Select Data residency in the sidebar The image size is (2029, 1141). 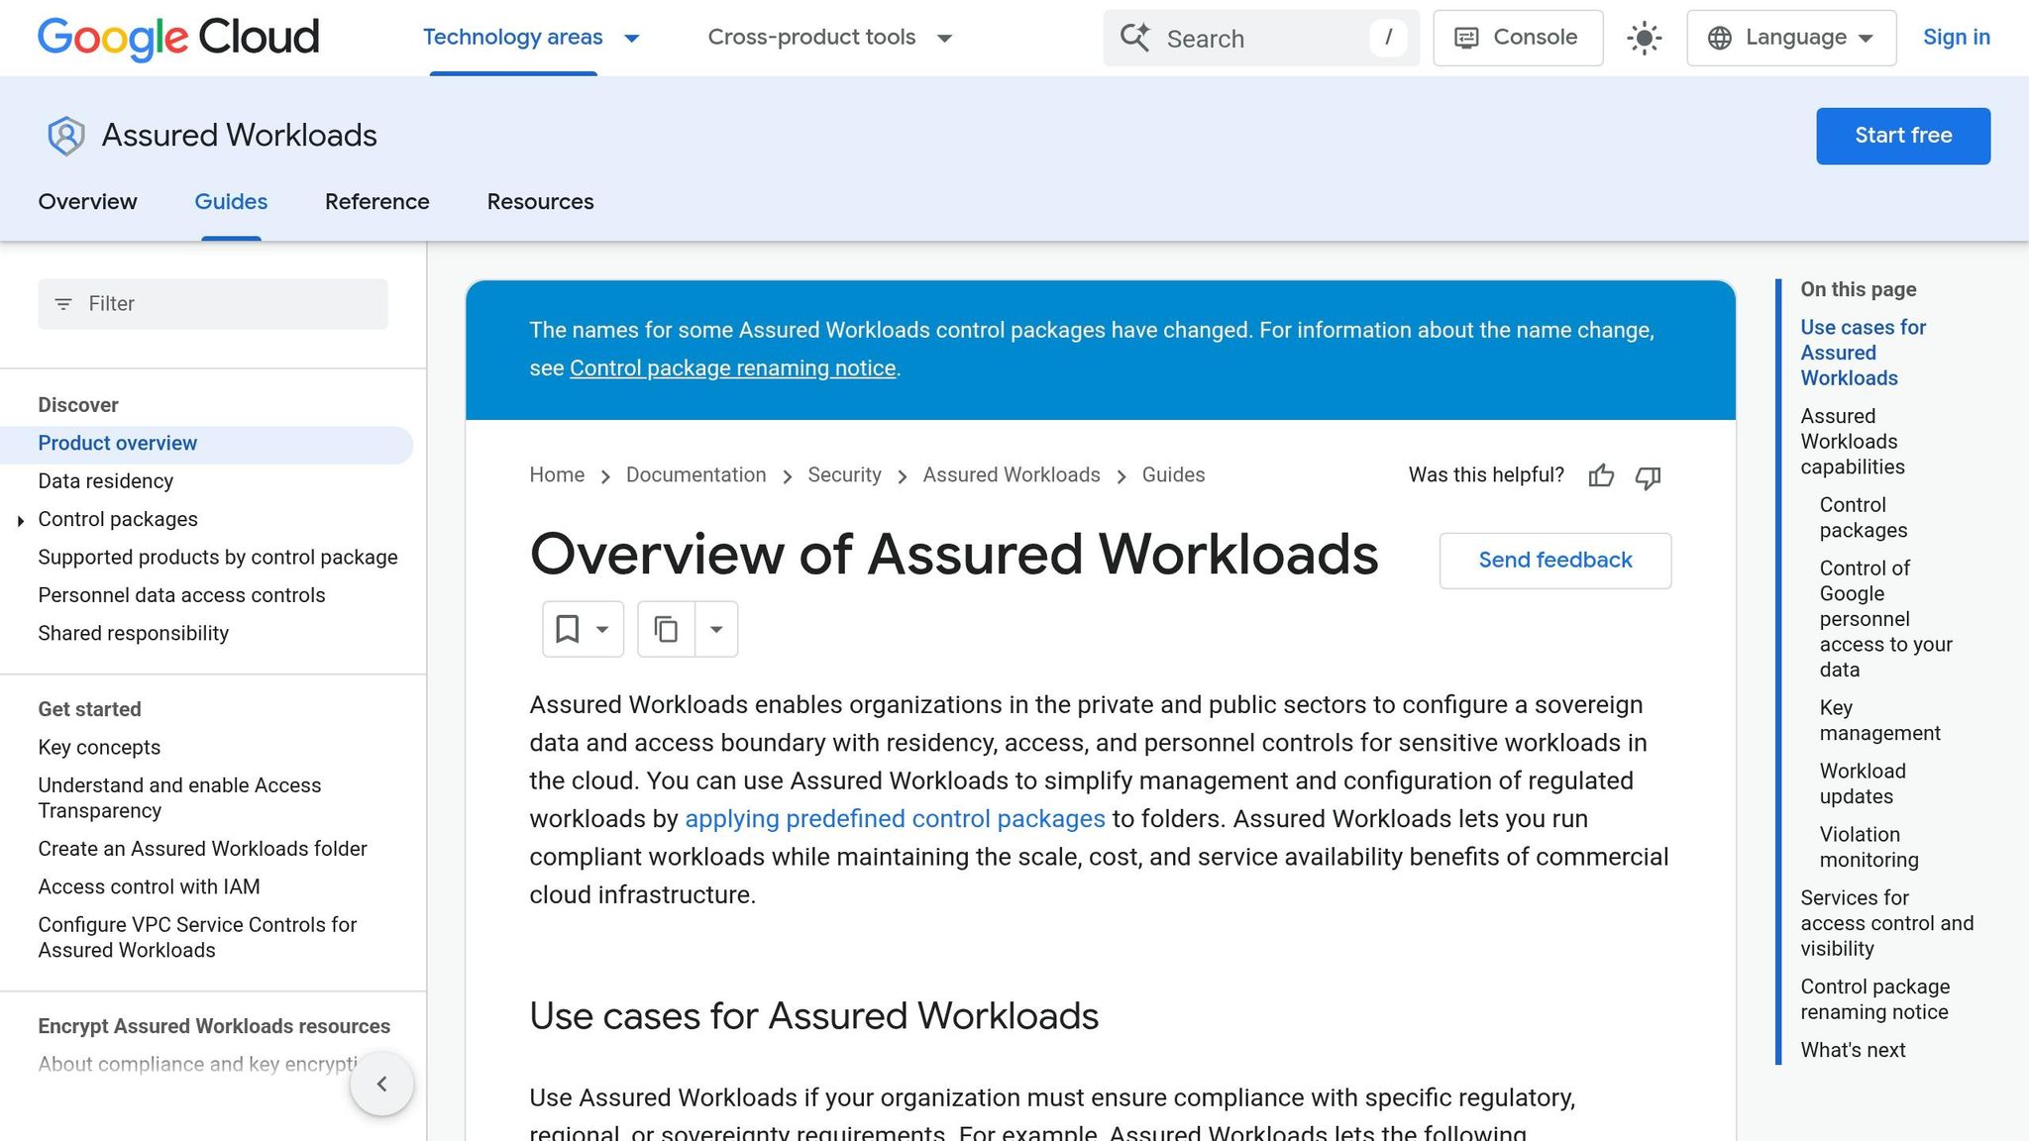pyautogui.click(x=105, y=481)
